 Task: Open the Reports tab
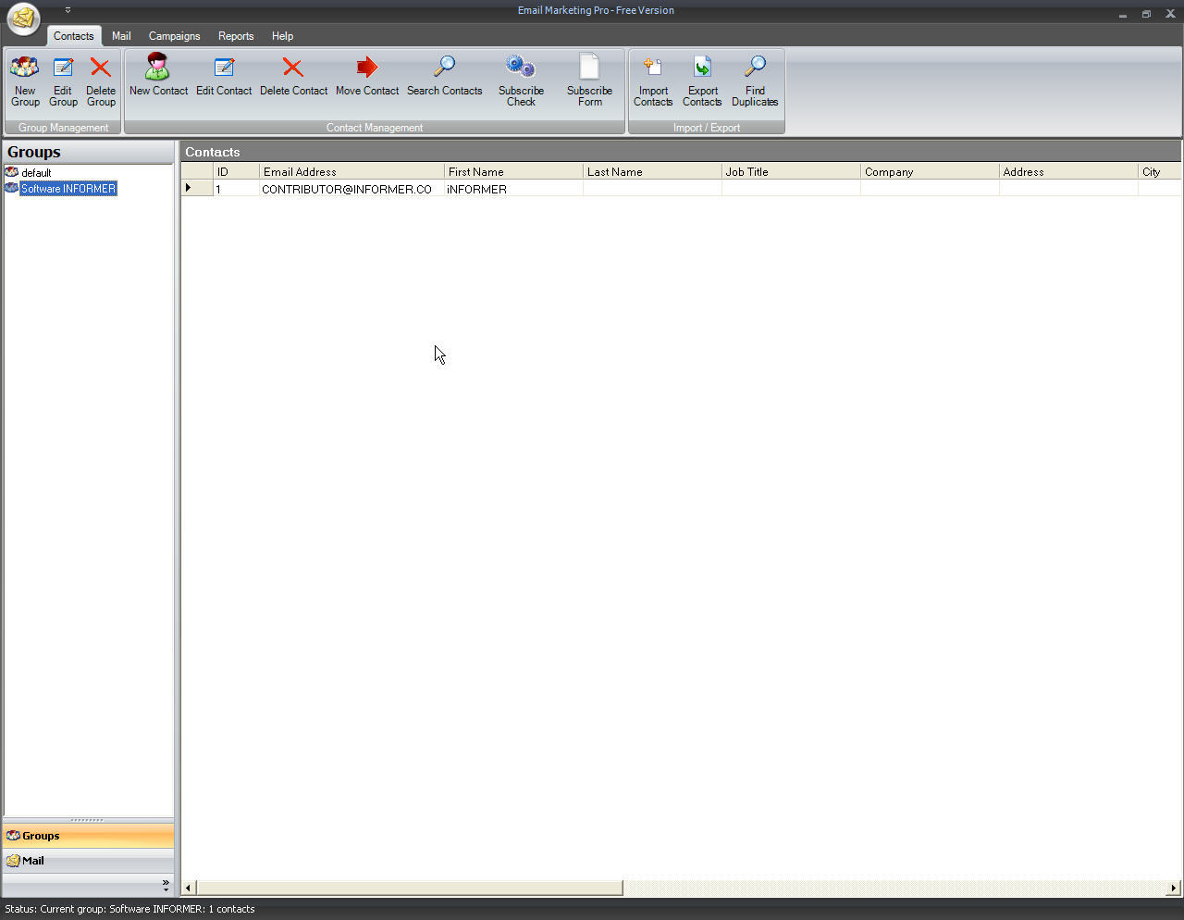coord(236,36)
